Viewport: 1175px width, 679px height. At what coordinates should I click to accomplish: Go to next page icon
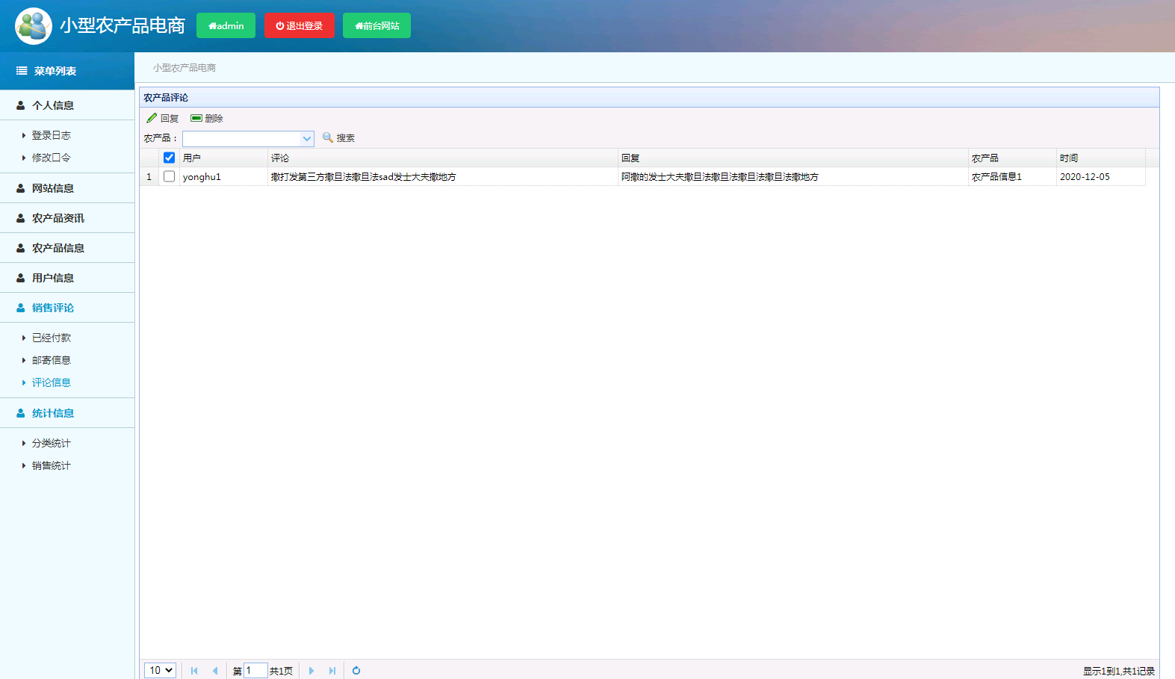click(x=311, y=671)
